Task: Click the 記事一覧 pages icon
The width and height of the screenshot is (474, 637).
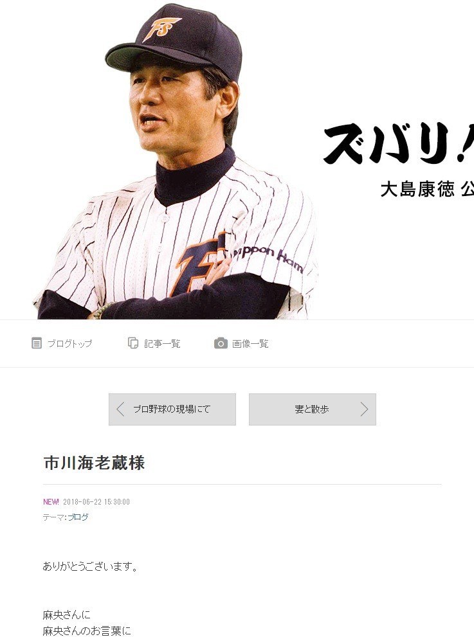Action: coord(133,343)
